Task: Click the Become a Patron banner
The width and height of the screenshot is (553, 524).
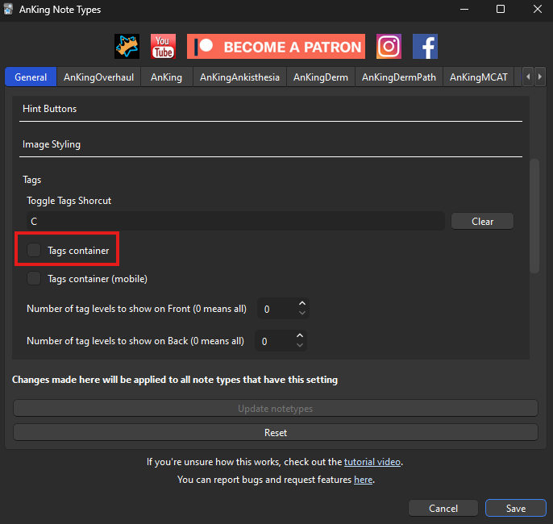Action: tap(276, 47)
